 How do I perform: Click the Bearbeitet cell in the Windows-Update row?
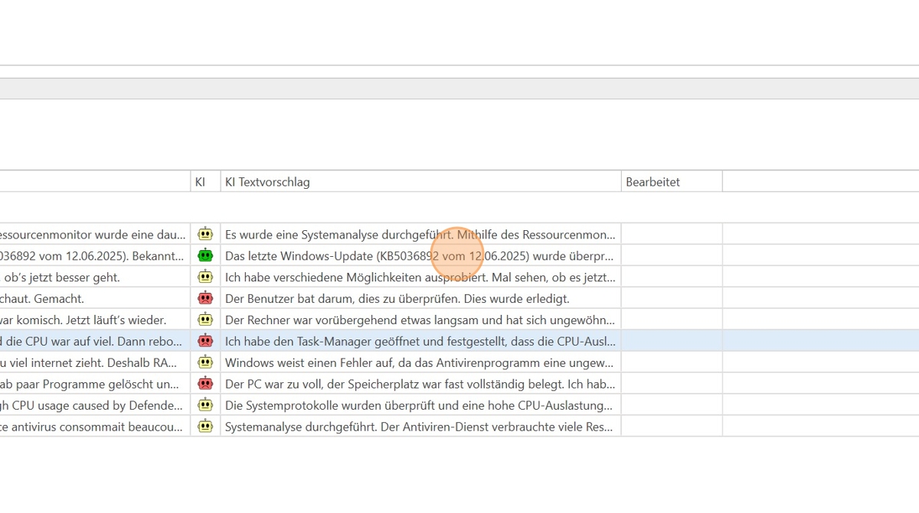671,255
